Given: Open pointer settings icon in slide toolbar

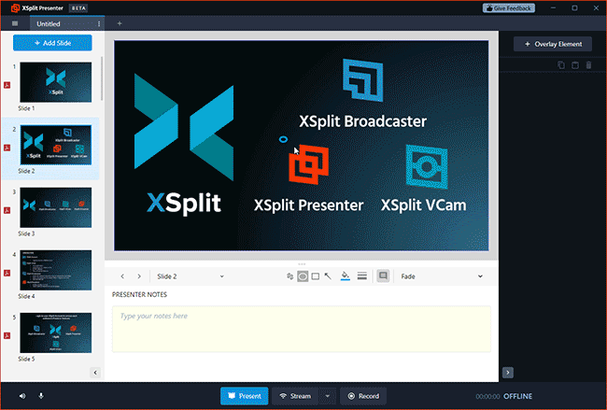Looking at the screenshot, I should [x=289, y=276].
